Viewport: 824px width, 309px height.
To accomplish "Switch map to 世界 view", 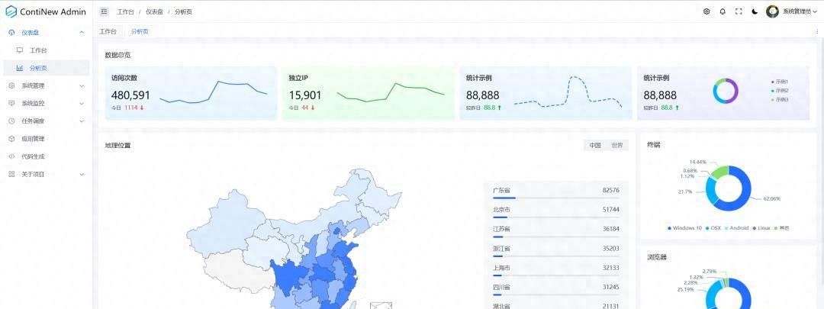I will (x=617, y=145).
